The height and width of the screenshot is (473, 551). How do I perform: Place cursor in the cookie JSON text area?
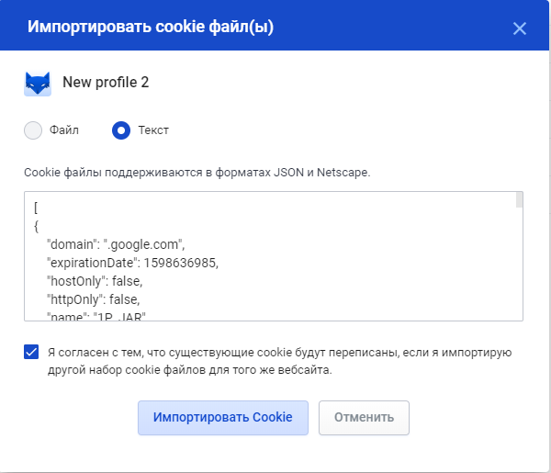(x=274, y=256)
